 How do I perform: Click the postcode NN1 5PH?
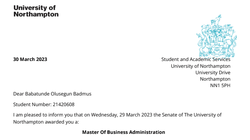pos(220,86)
